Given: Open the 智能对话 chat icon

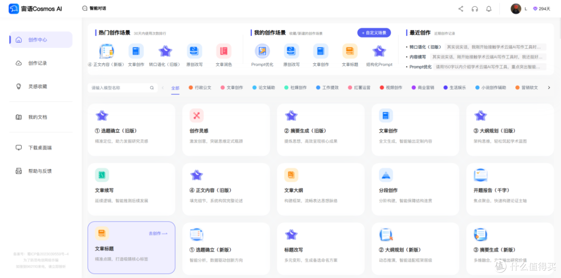Looking at the screenshot, I should (x=85, y=8).
